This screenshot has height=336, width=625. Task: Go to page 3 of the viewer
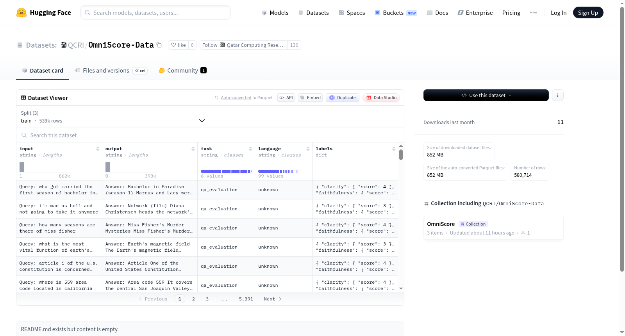(207, 299)
